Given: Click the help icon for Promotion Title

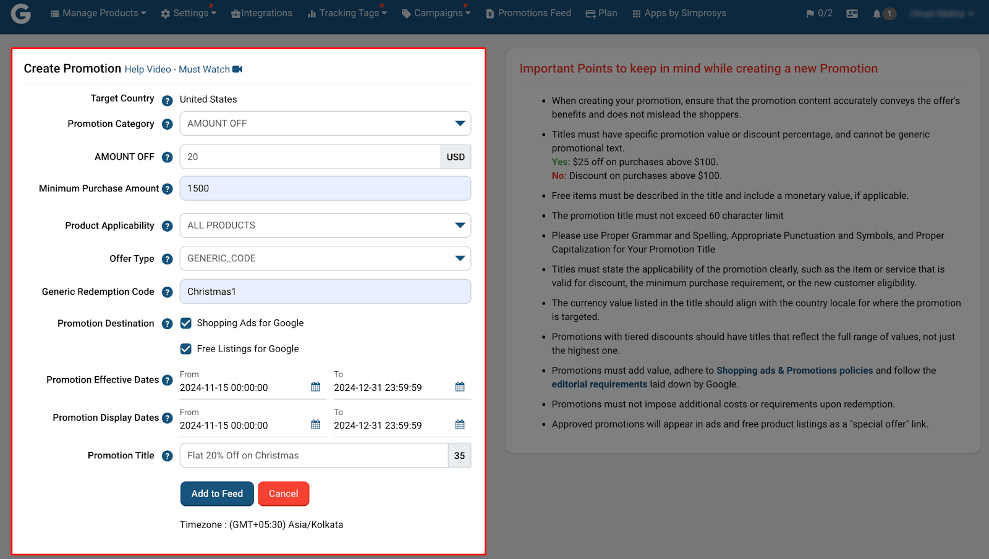Looking at the screenshot, I should point(167,456).
